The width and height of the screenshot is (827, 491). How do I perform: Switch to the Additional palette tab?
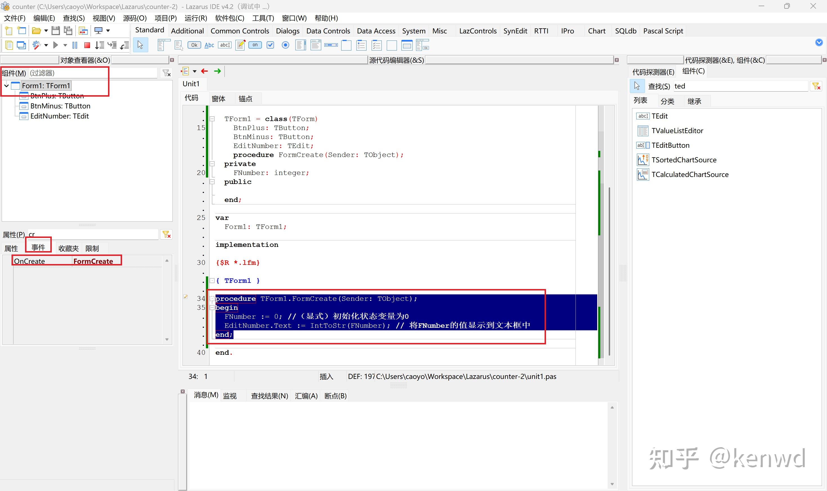[x=187, y=31]
